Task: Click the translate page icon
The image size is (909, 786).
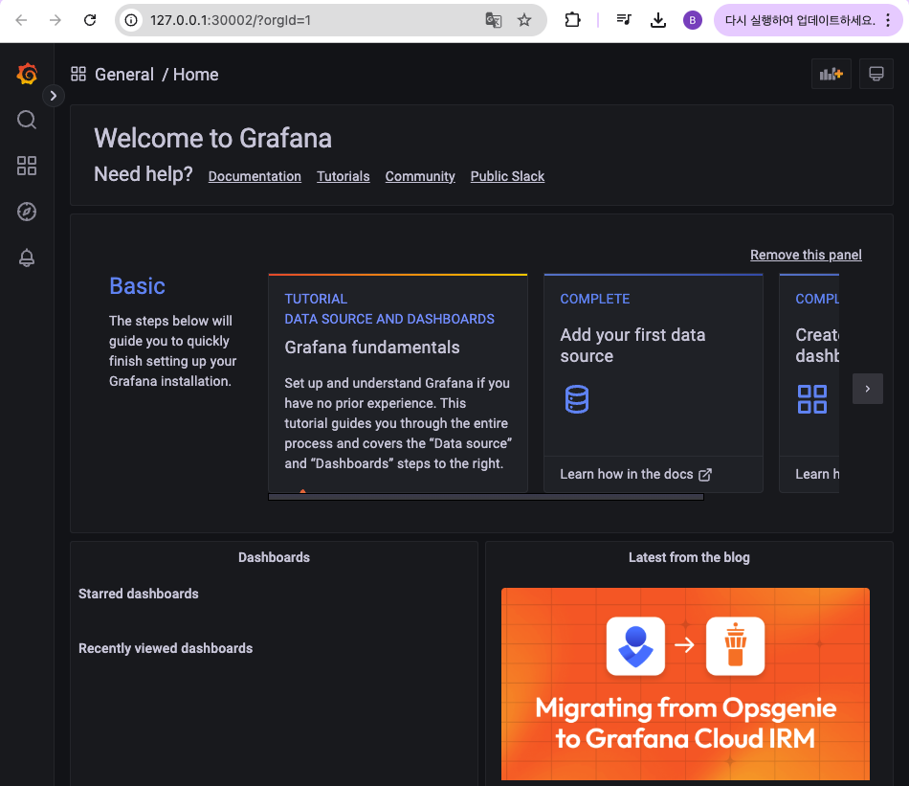Action: coord(494,20)
